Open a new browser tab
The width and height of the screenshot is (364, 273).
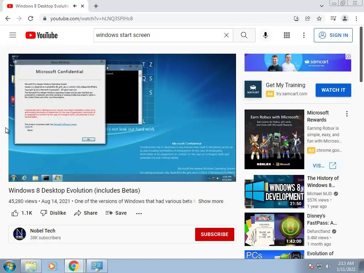coord(96,6)
